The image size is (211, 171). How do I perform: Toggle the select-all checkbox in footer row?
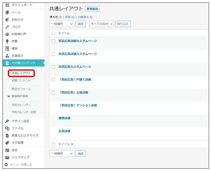(x=53, y=144)
